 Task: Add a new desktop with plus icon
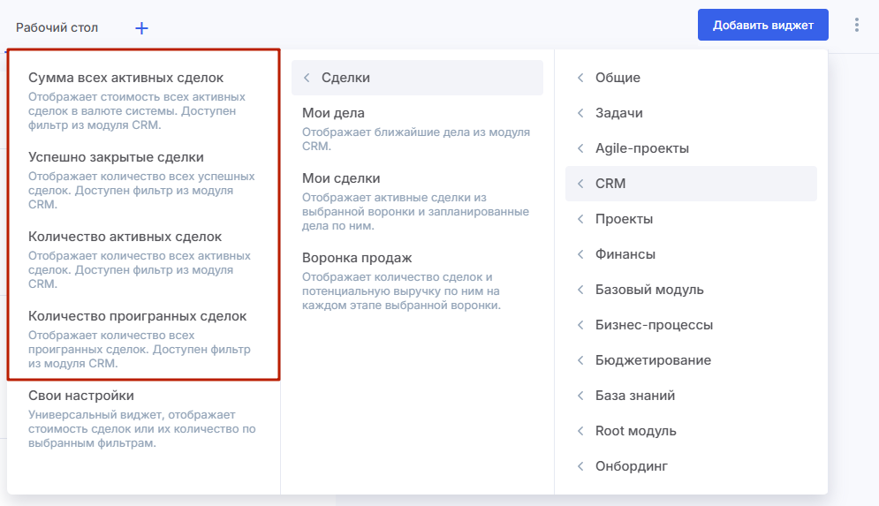coord(142,28)
